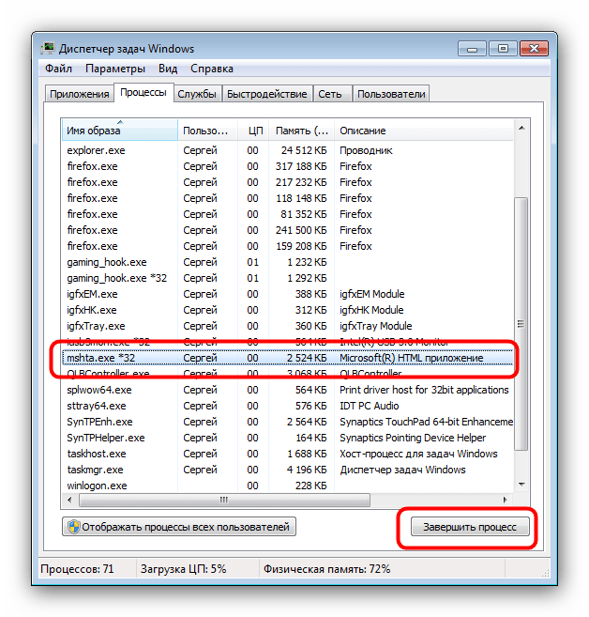Select the igfxHK.exe process
589x617 pixels.
287,310
